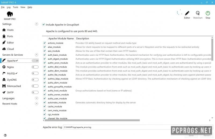Select the Editor settings in sidebar
This screenshot has height=139, width=215.
click(10, 43)
